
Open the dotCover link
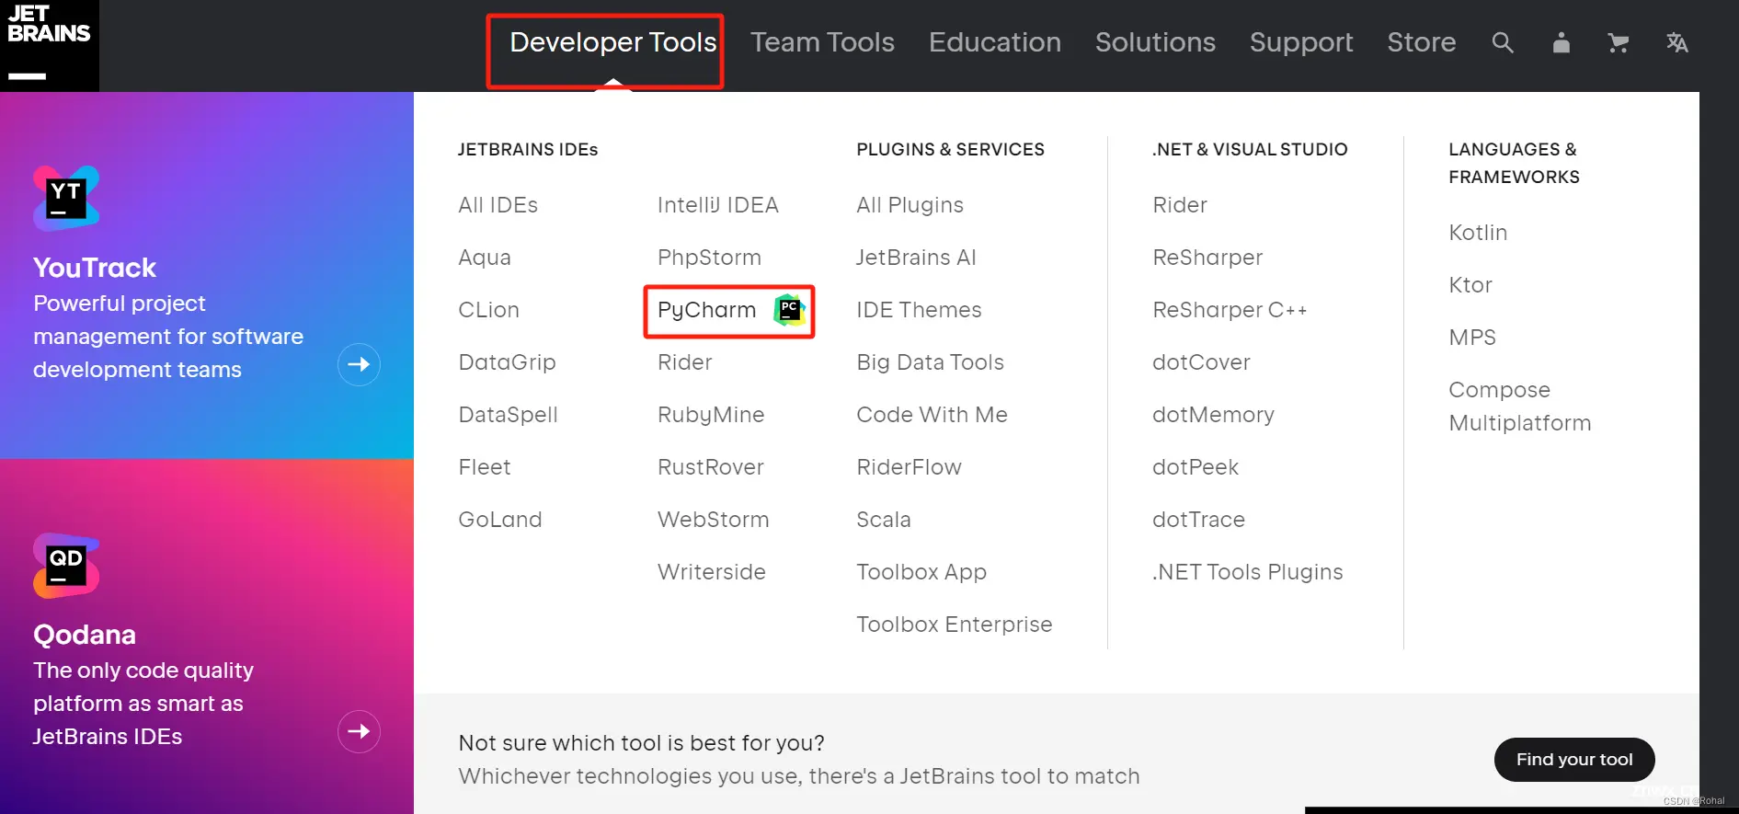(1201, 362)
